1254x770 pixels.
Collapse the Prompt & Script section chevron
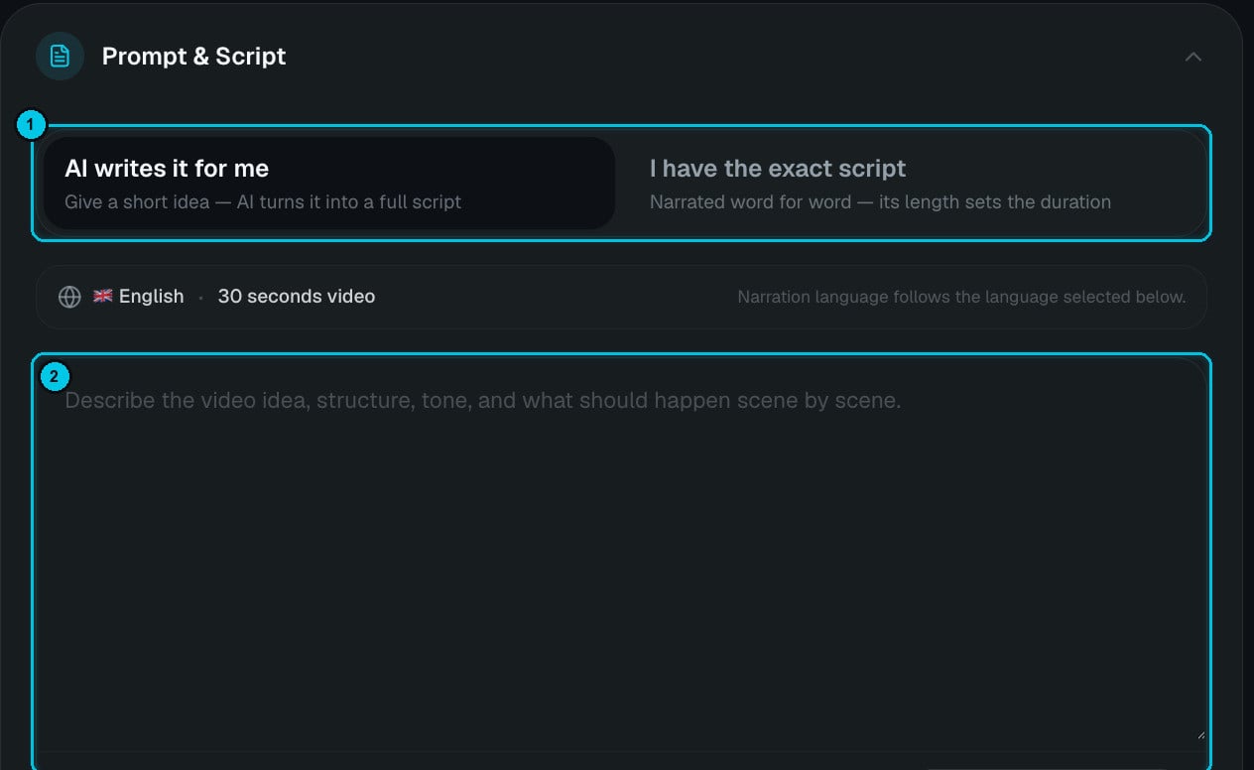pos(1193,57)
